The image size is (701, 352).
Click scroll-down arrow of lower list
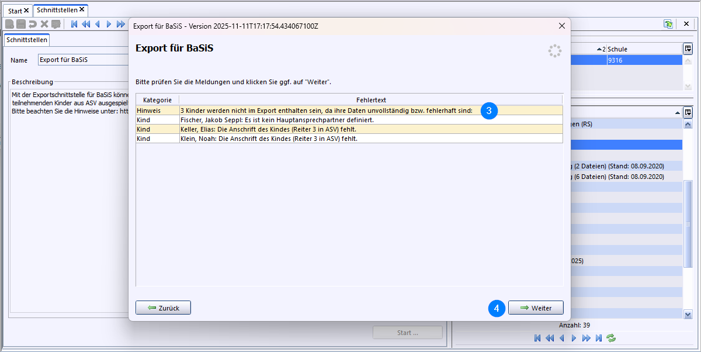click(x=688, y=315)
